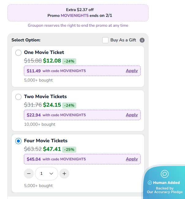Apply MOVIENIGHT5 code to One Movie Ticket
The width and height of the screenshot is (185, 199).
coord(132,71)
